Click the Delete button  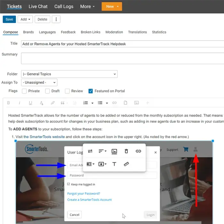point(43,19)
